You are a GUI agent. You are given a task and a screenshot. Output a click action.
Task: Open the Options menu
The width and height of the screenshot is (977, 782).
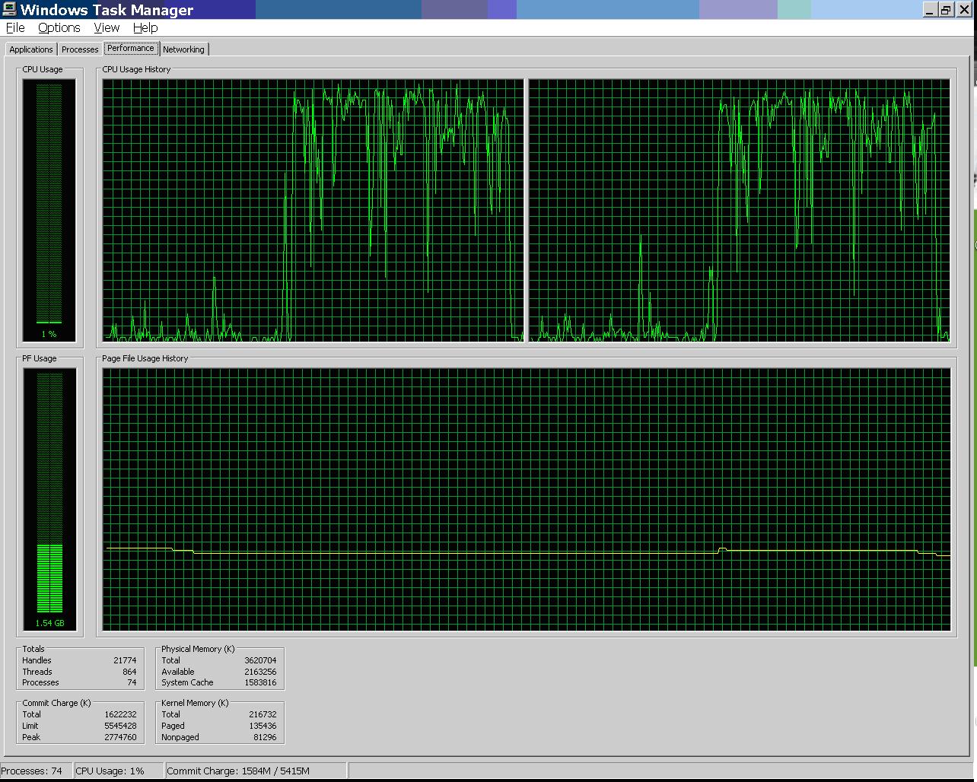point(59,27)
